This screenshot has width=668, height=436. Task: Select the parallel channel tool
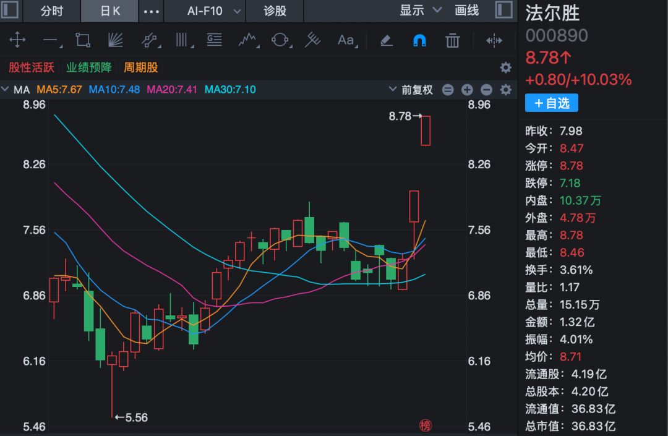150,40
